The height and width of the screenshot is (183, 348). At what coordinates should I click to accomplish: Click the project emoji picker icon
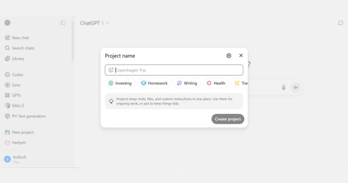pyautogui.click(x=111, y=70)
